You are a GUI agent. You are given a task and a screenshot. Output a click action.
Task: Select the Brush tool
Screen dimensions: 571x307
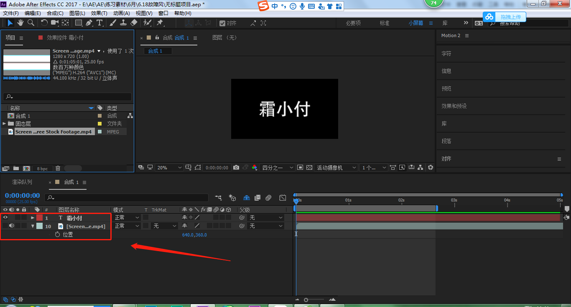113,23
